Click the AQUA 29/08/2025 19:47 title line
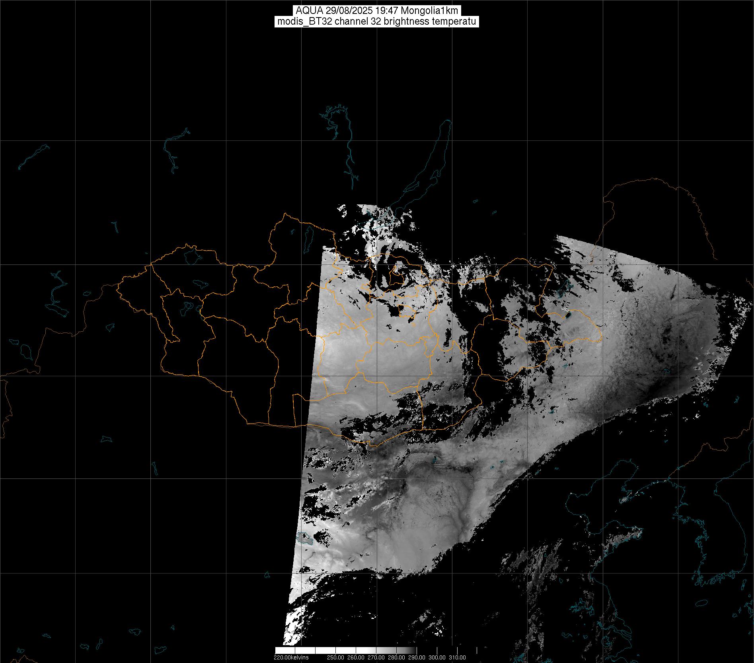The image size is (754, 663). pyautogui.click(x=376, y=11)
